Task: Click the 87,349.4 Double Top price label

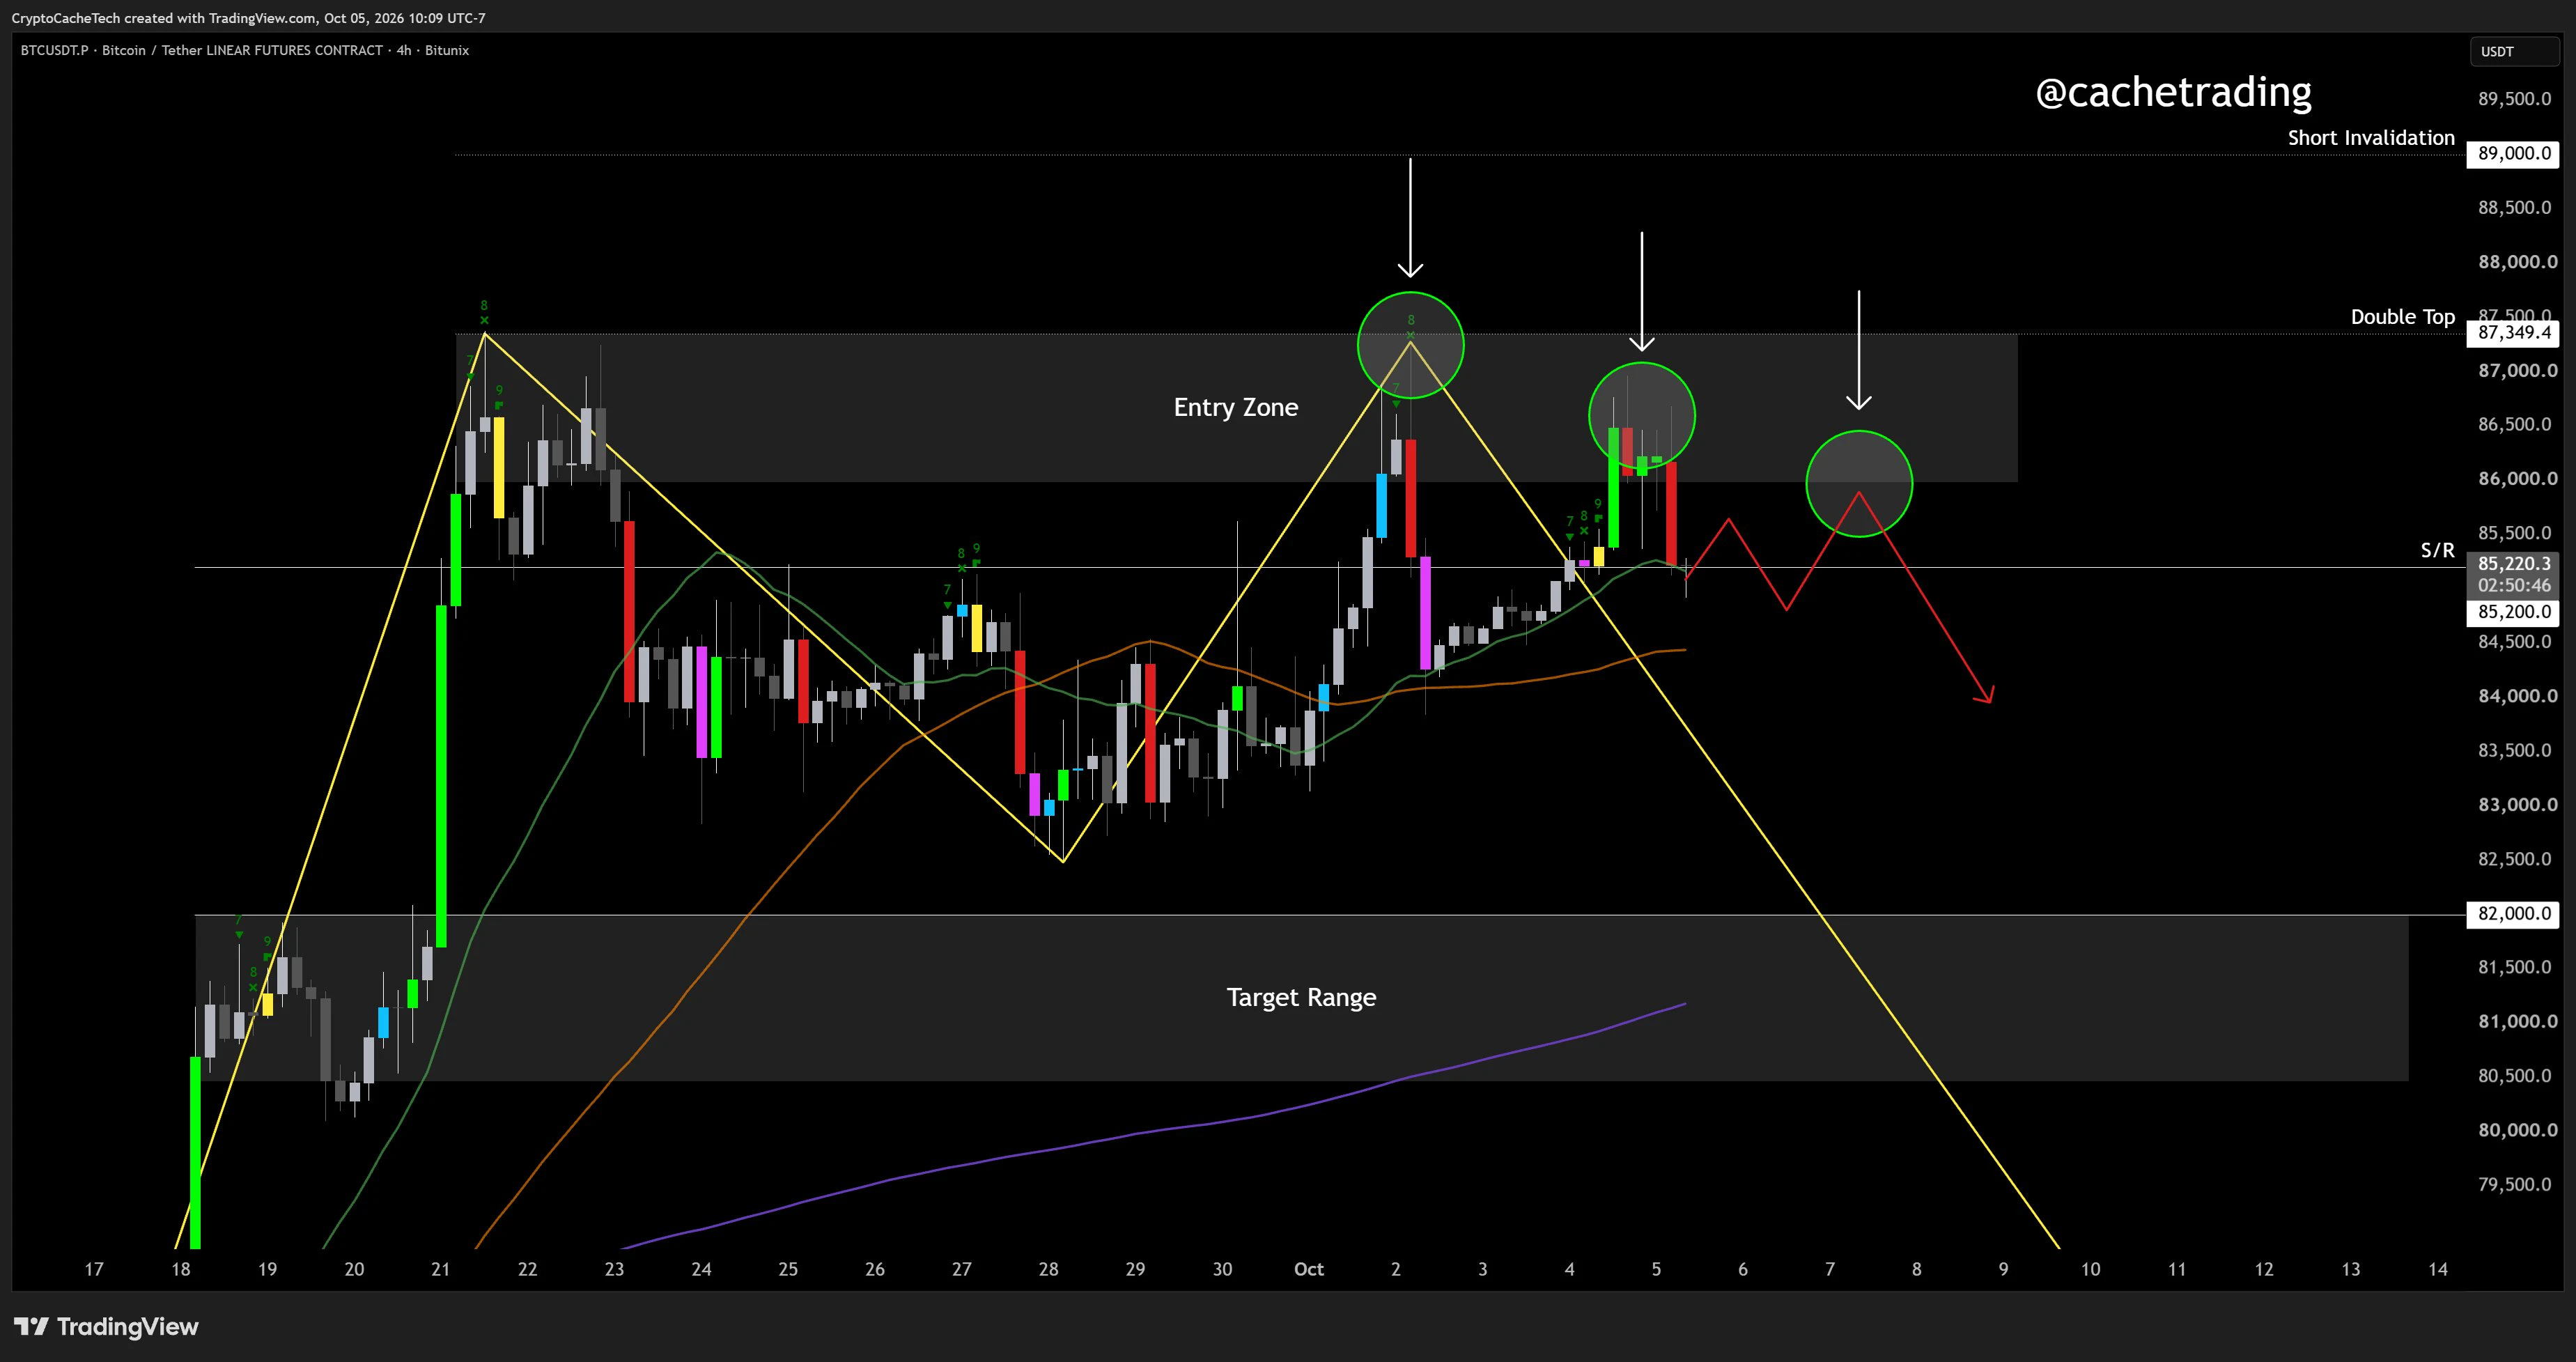Action: [2513, 333]
